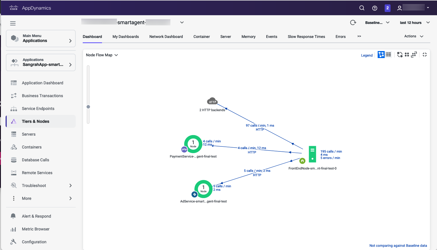Switch to My Dashboards tab
Viewport: 437px width, 250px height.
(126, 36)
